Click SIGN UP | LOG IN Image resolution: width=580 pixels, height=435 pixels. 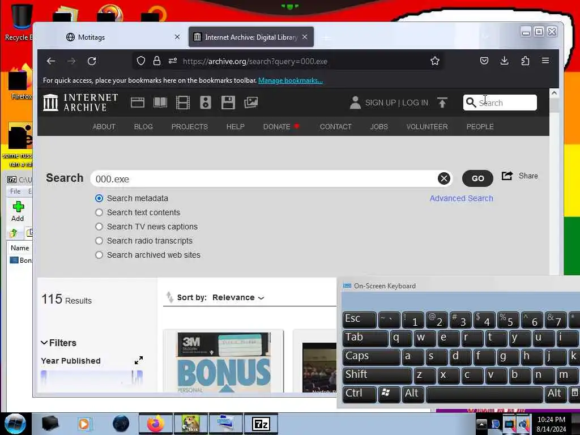396,103
